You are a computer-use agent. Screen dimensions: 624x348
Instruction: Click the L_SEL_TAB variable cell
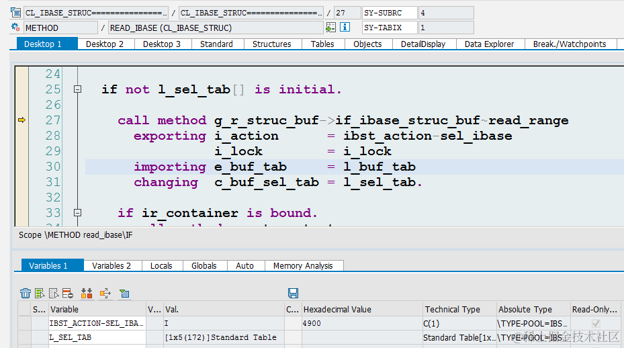(x=97, y=337)
